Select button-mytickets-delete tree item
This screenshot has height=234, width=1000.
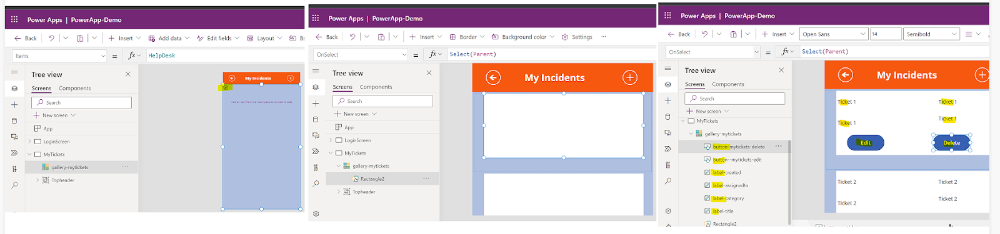[x=739, y=147]
